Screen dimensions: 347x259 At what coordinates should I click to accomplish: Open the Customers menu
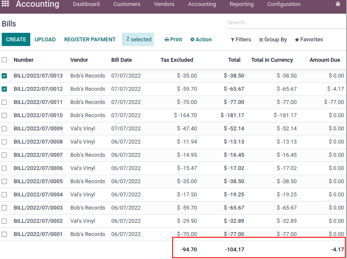tap(127, 4)
